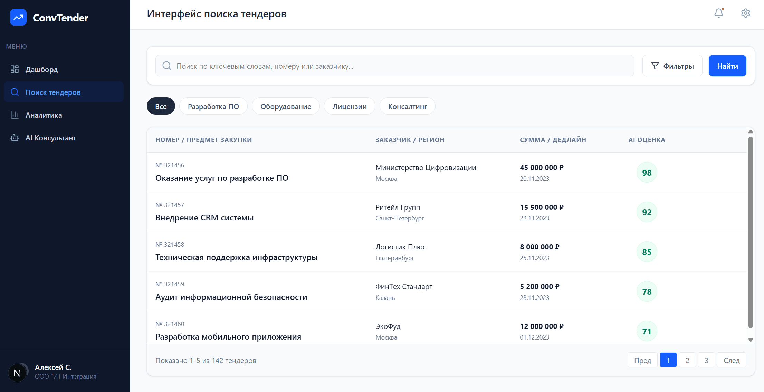Viewport: 764px width, 392px height.
Task: Click AI score badge 71
Action: [x=647, y=331]
